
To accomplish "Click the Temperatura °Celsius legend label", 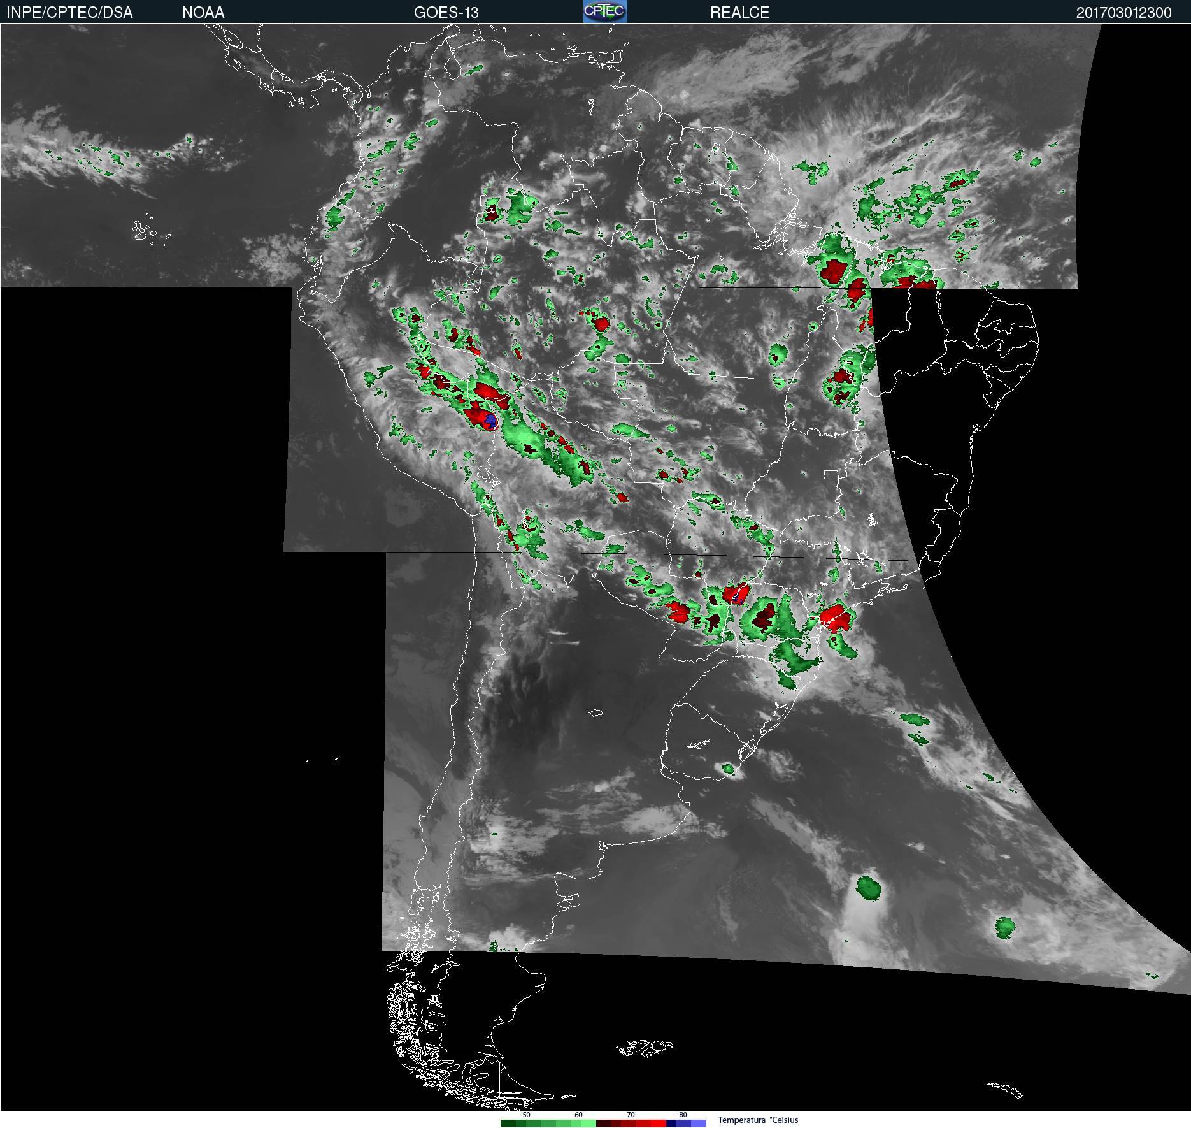I will coord(758,1120).
